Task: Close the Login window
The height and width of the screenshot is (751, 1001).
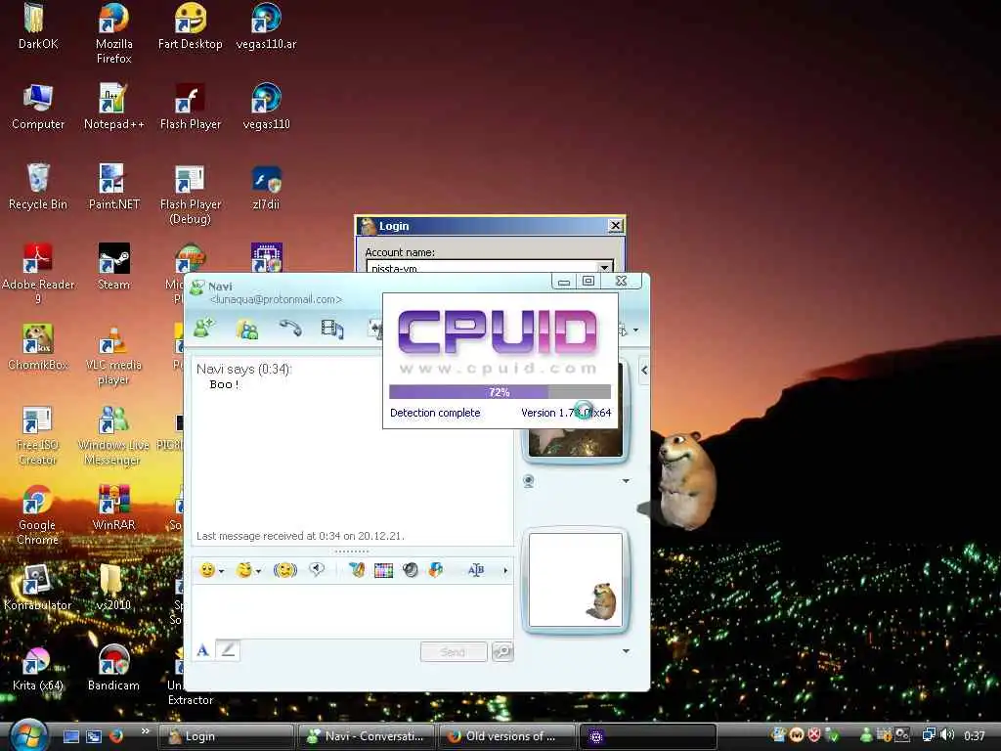Action: pyautogui.click(x=615, y=226)
